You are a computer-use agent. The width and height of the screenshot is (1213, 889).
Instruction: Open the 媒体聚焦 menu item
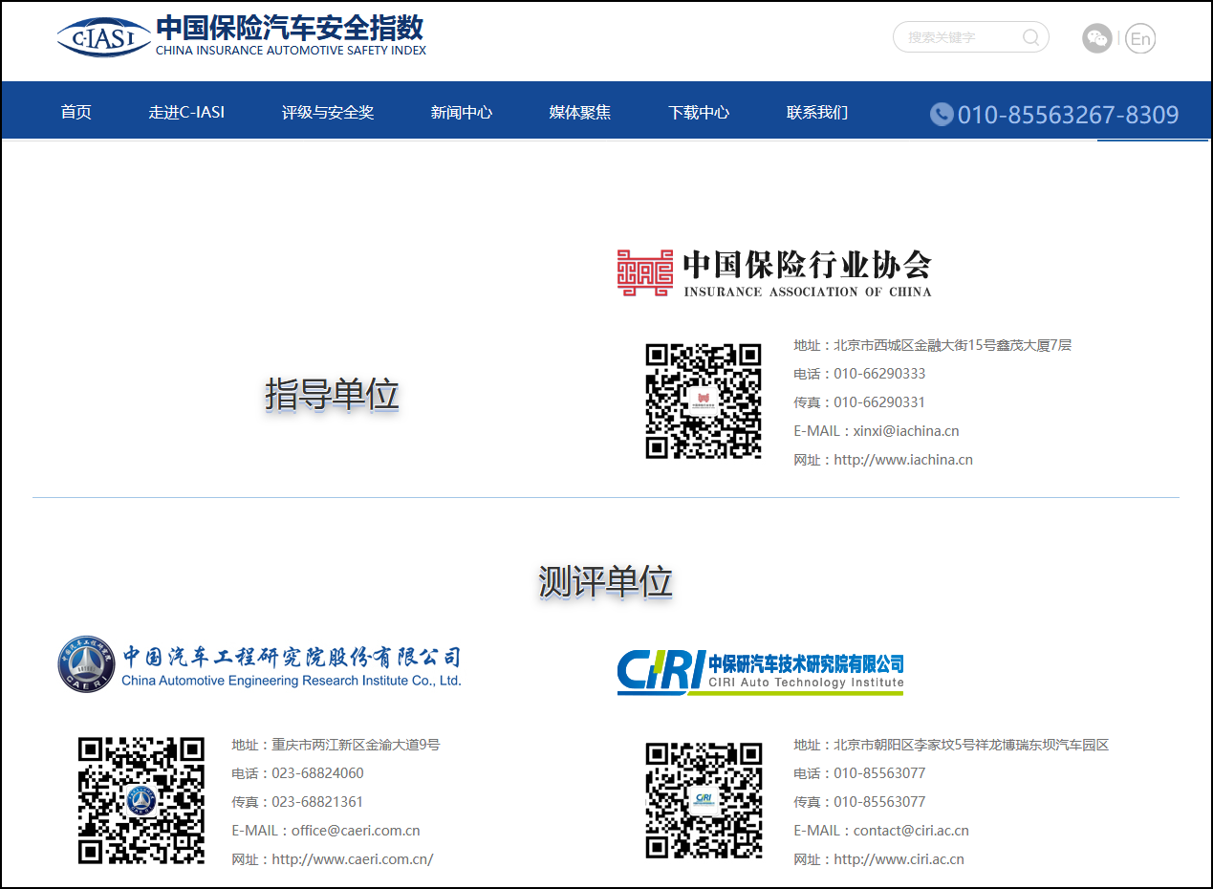pos(580,112)
